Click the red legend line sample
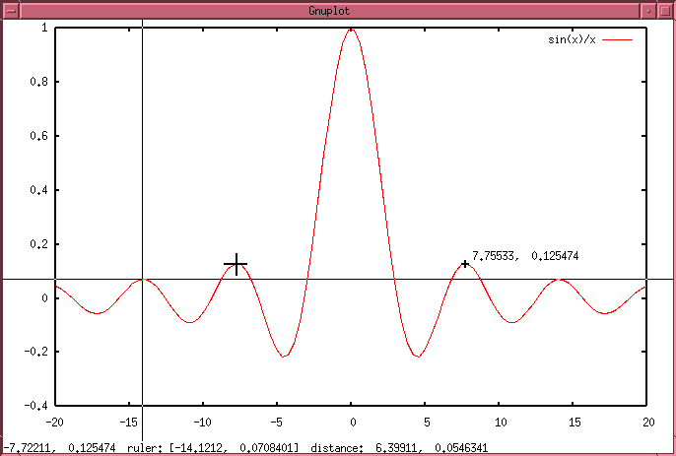 click(617, 40)
